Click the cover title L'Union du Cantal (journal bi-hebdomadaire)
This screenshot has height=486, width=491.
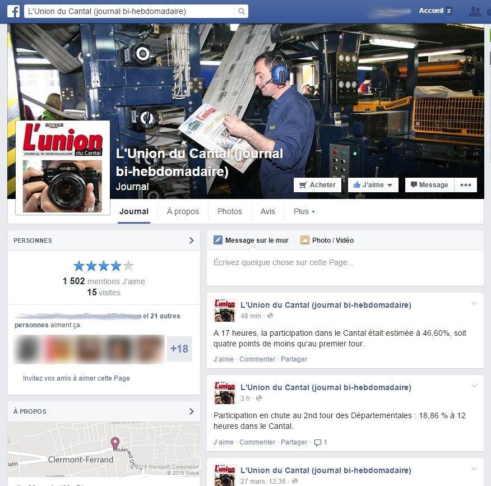(x=200, y=162)
